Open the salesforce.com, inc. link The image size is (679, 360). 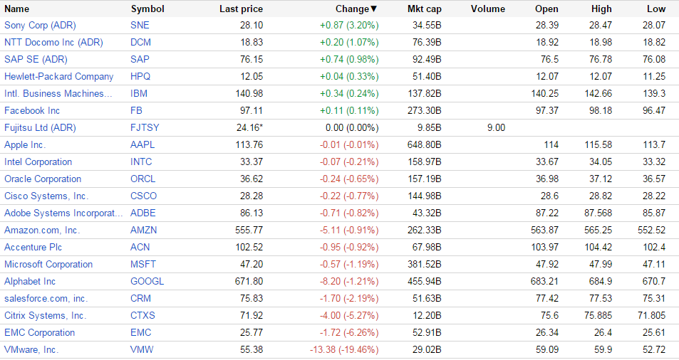pos(46,298)
